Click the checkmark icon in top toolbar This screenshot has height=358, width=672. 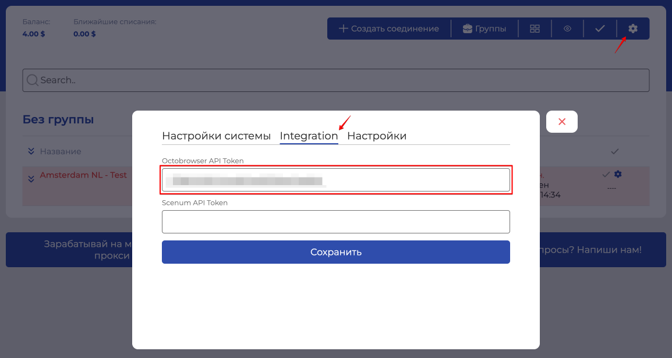(600, 29)
